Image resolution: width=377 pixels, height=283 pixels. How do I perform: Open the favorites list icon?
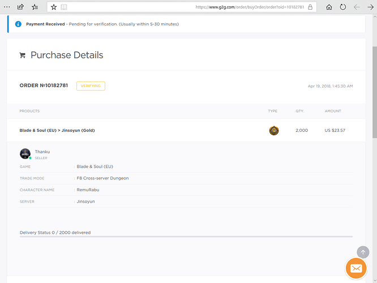35,7
